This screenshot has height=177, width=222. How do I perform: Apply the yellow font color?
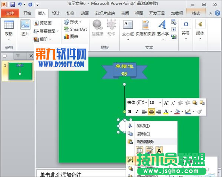pyautogui.click(x=166, y=112)
